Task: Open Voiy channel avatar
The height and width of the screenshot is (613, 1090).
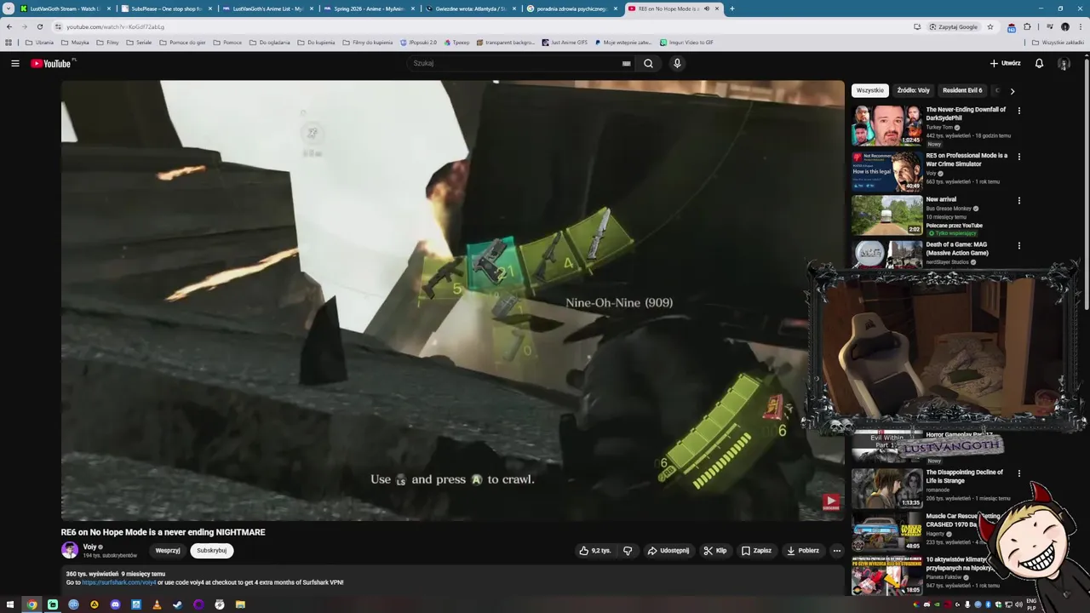Action: pyautogui.click(x=70, y=550)
